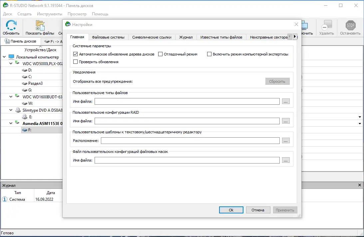Click the WDC WD1600BUDT disk icon
Screen dimensions: 364x237
point(17,96)
